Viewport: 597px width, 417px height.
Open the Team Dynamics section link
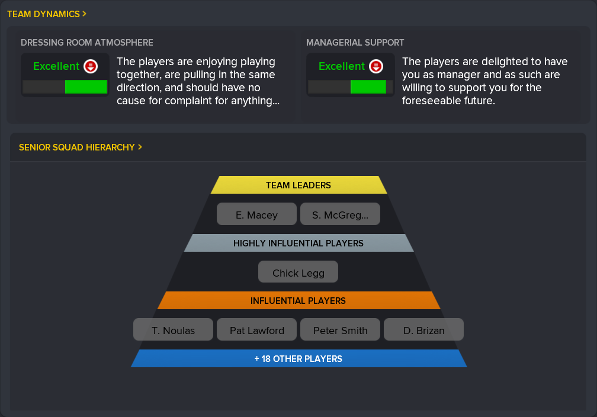click(43, 14)
